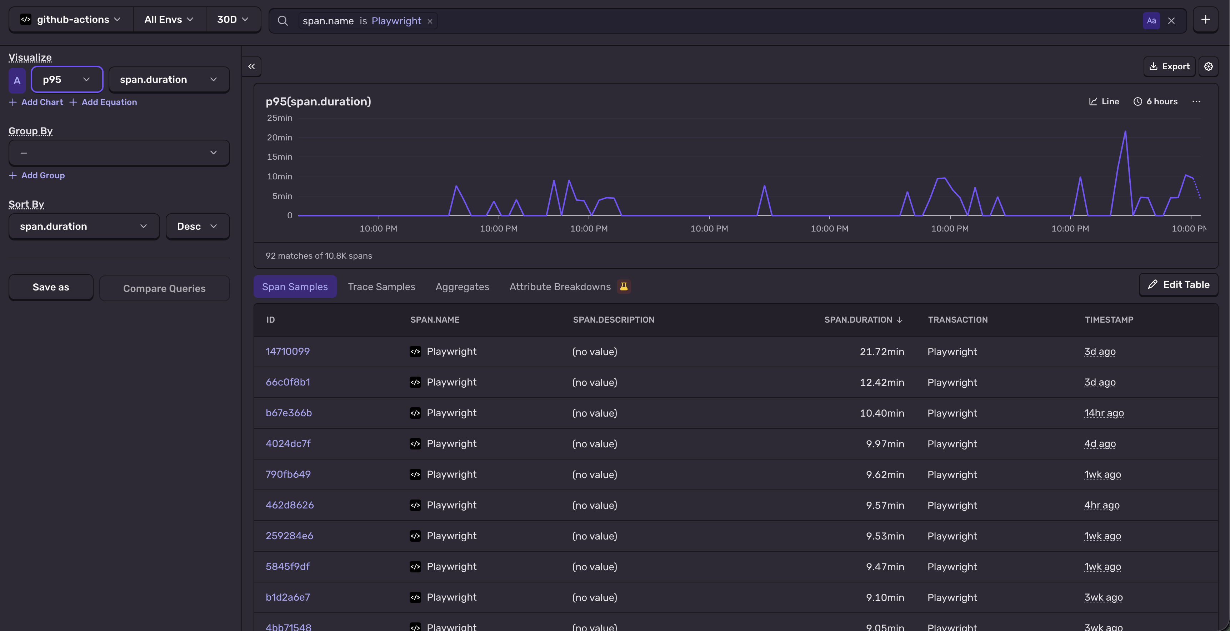Open the p95 aggregate function dropdown

[x=67, y=79]
